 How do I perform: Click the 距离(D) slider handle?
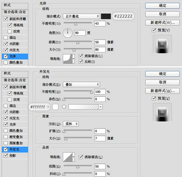[x=78, y=43]
